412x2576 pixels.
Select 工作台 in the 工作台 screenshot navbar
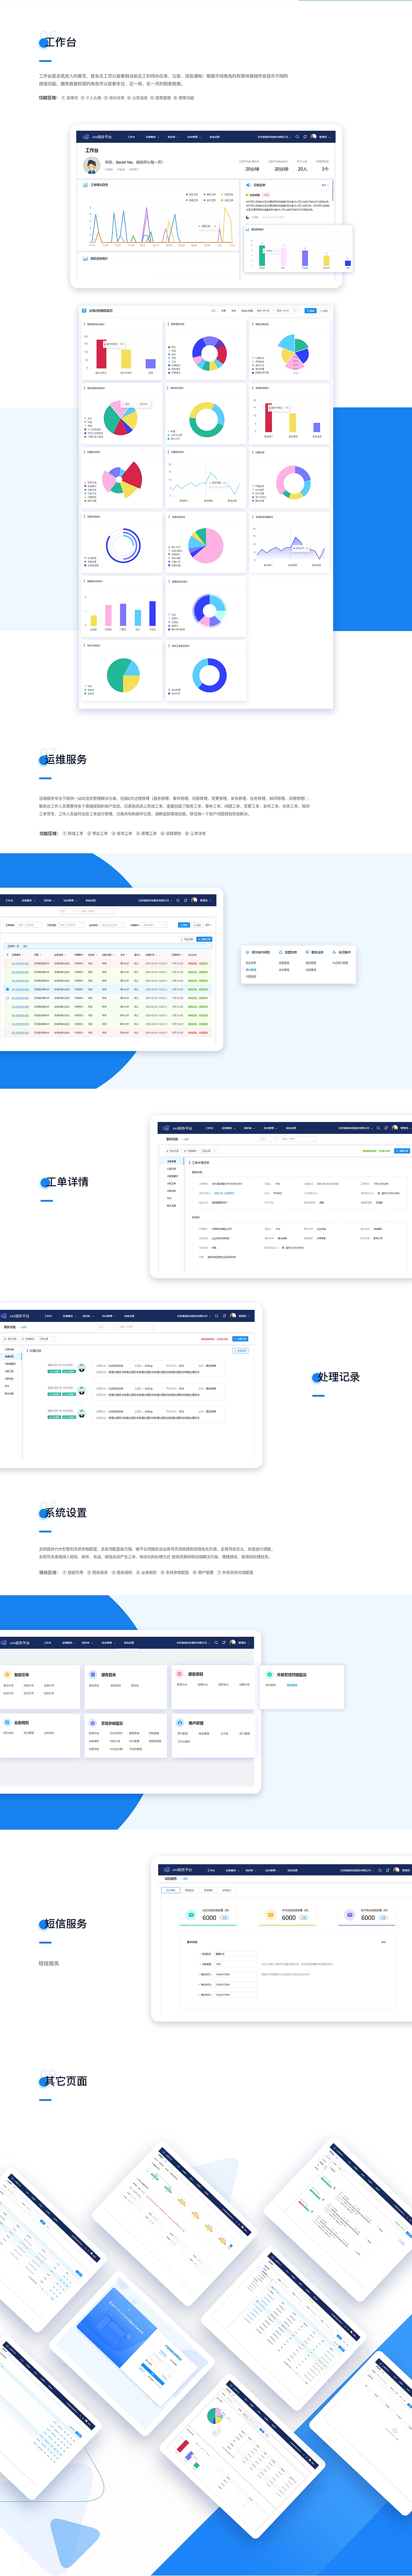131,137
